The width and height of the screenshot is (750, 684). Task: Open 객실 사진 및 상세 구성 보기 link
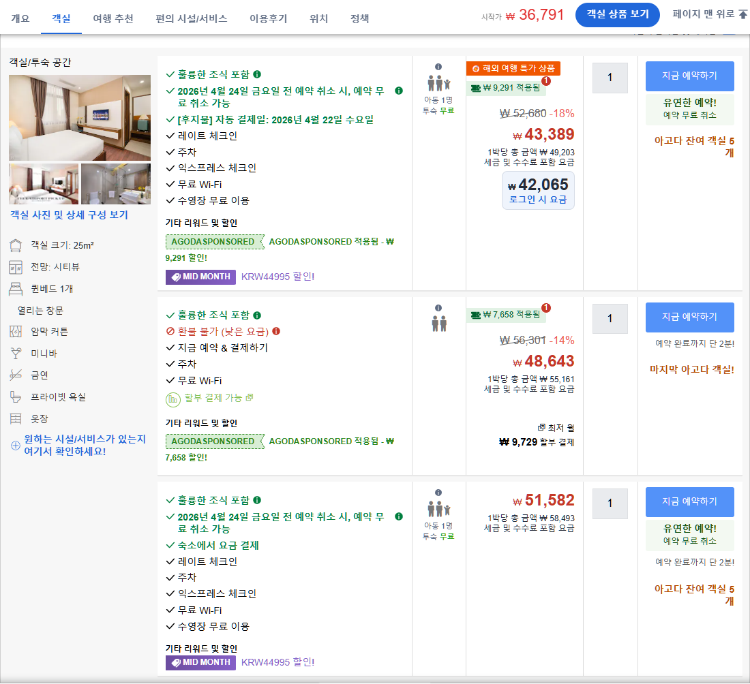pyautogui.click(x=70, y=215)
